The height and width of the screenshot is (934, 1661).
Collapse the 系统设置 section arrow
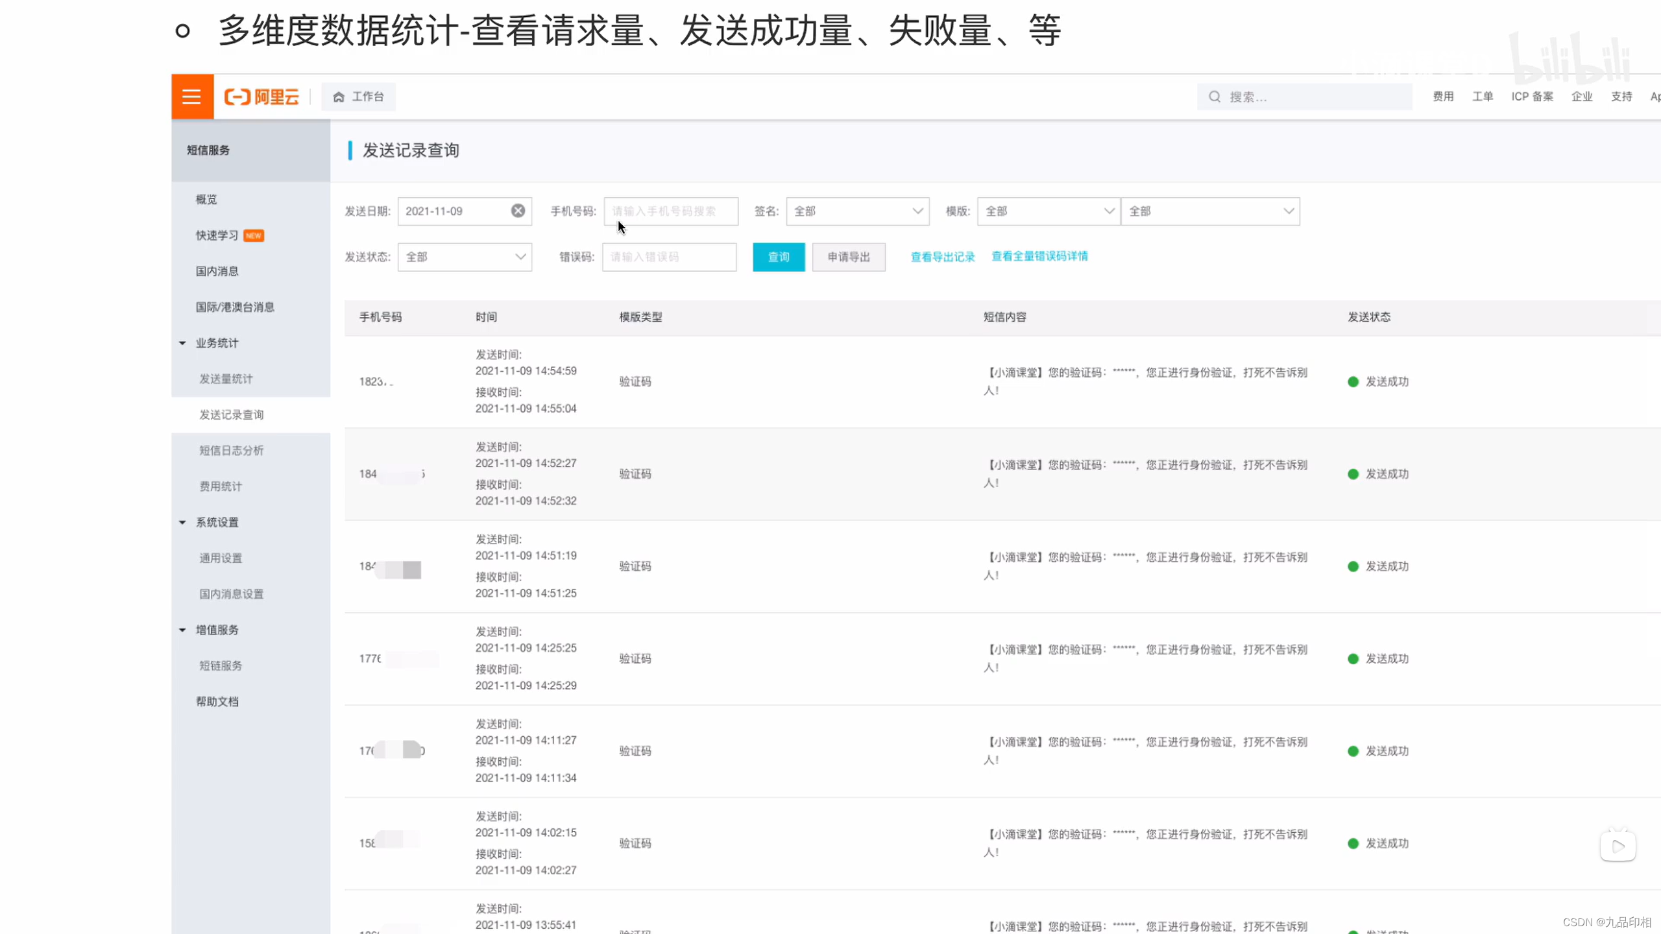(182, 522)
